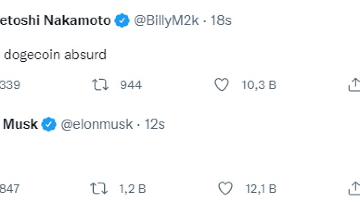The image size is (360, 202).
Task: Click the retweet icon on Nakamoto's tweet
Action: [100, 85]
